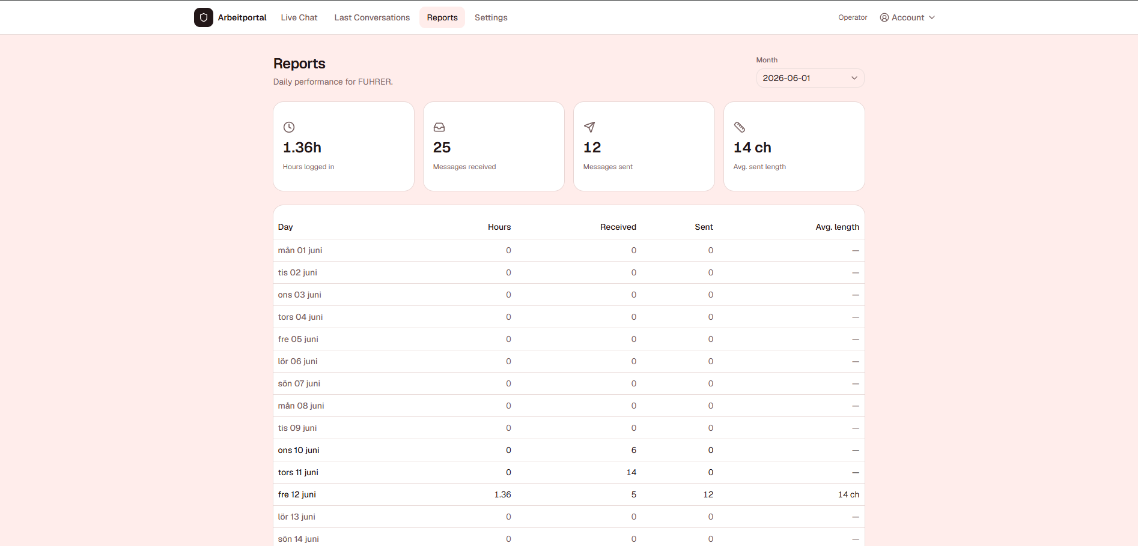The width and height of the screenshot is (1138, 546).
Task: Click the Received column header
Action: click(x=618, y=227)
